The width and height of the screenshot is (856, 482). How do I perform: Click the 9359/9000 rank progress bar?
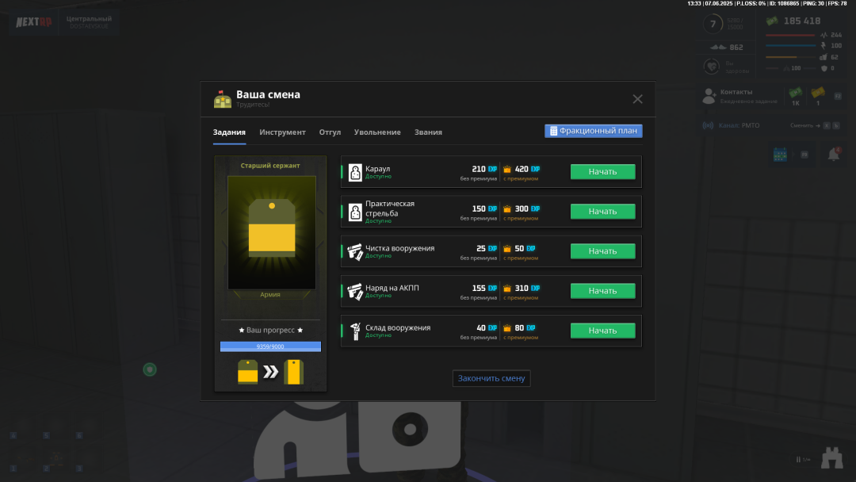tap(270, 346)
